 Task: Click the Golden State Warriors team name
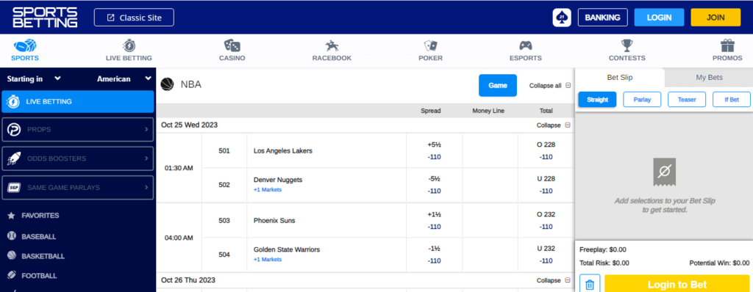point(287,249)
